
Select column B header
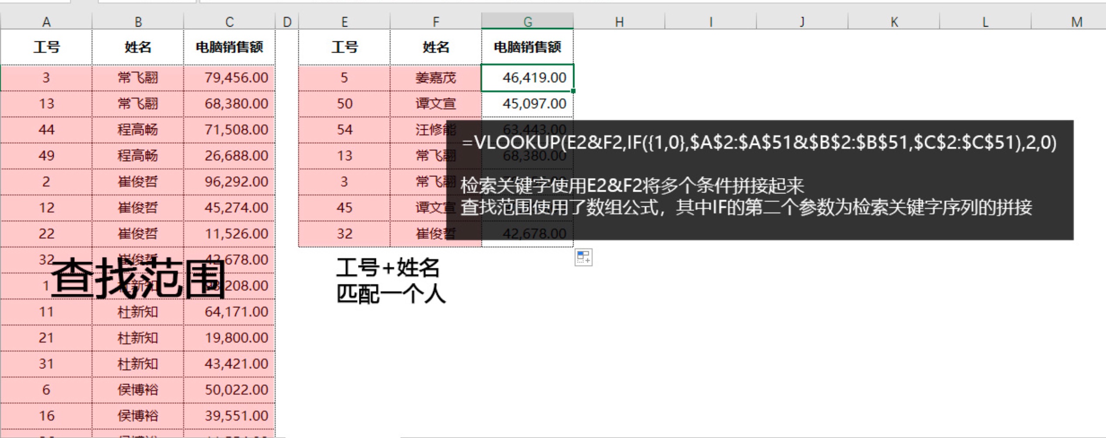138,21
